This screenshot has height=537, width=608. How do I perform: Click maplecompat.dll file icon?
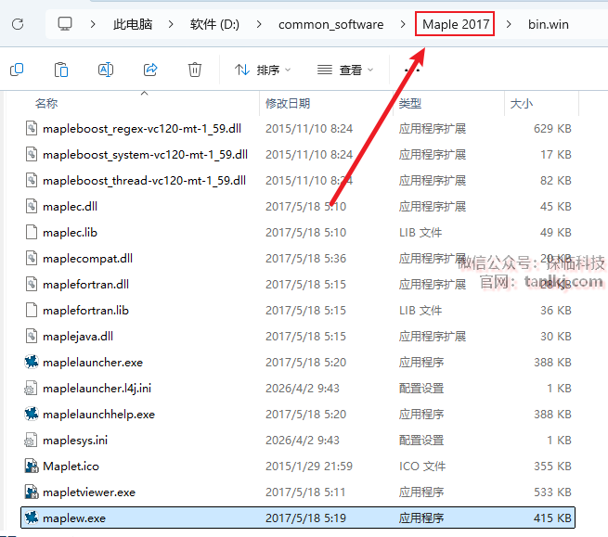(x=32, y=258)
